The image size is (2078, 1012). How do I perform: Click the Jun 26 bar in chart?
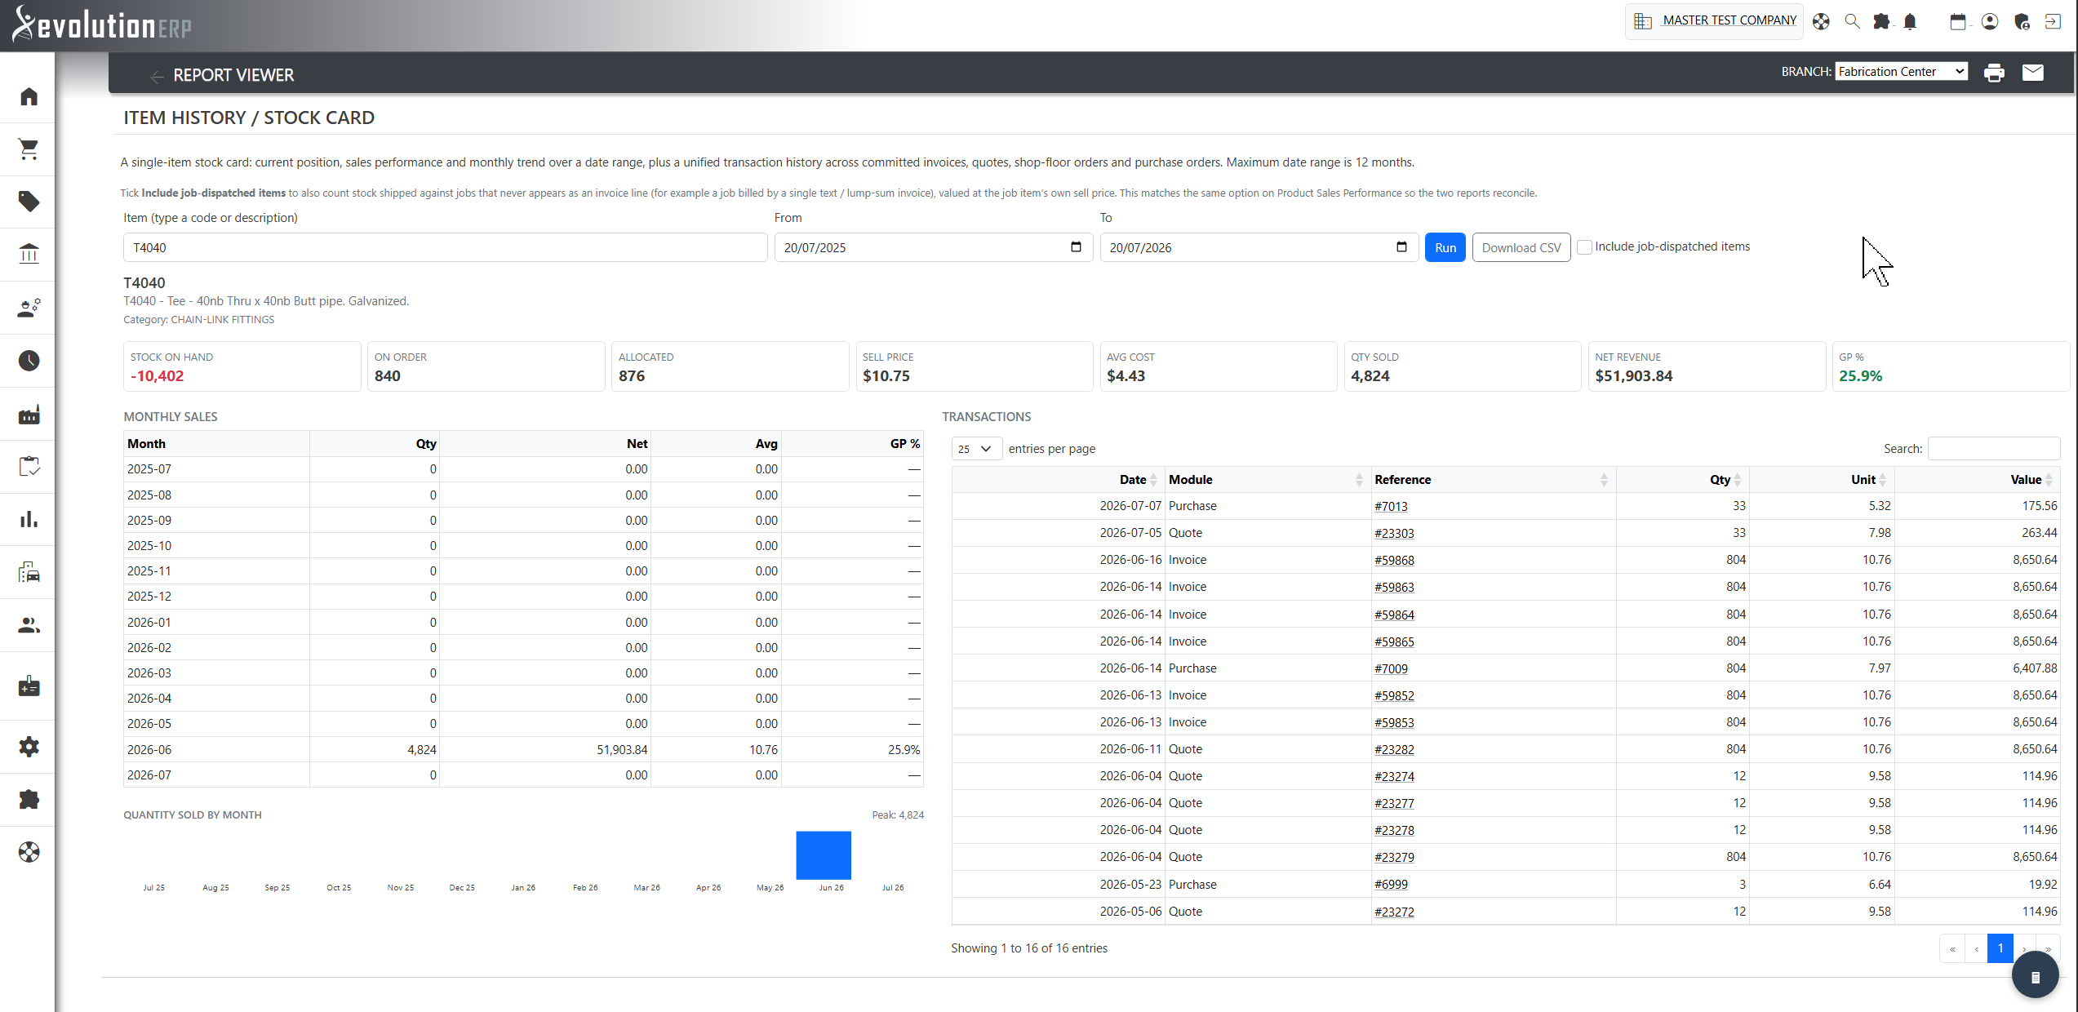click(x=824, y=855)
